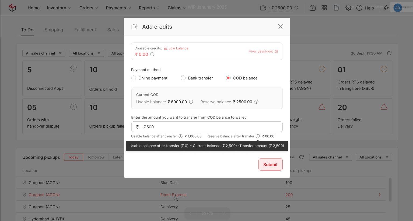Image resolution: width=413 pixels, height=221 pixels.
Task: Click the rupee wallet icon in header
Action: coord(313,8)
